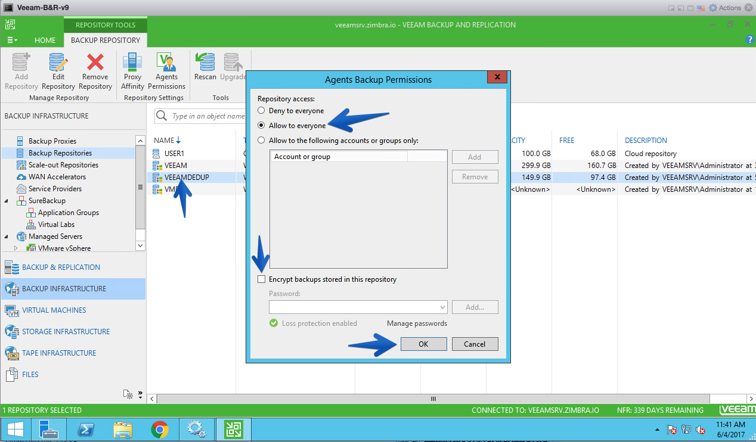The width and height of the screenshot is (756, 442).
Task: Click the FREE column header
Action: tap(566, 141)
